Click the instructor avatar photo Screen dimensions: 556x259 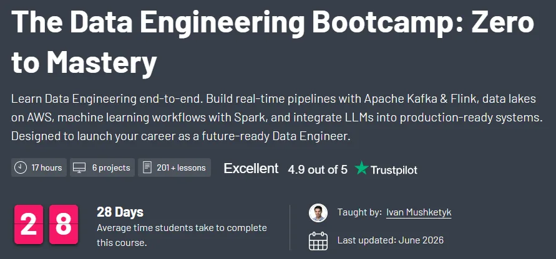318,213
